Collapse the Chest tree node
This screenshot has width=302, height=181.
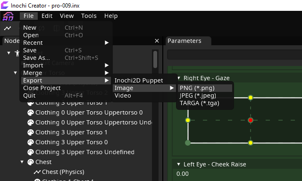click(22, 162)
